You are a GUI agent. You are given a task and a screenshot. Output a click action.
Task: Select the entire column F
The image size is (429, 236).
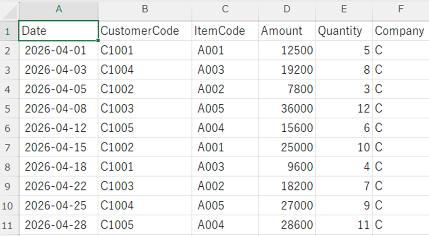point(400,10)
